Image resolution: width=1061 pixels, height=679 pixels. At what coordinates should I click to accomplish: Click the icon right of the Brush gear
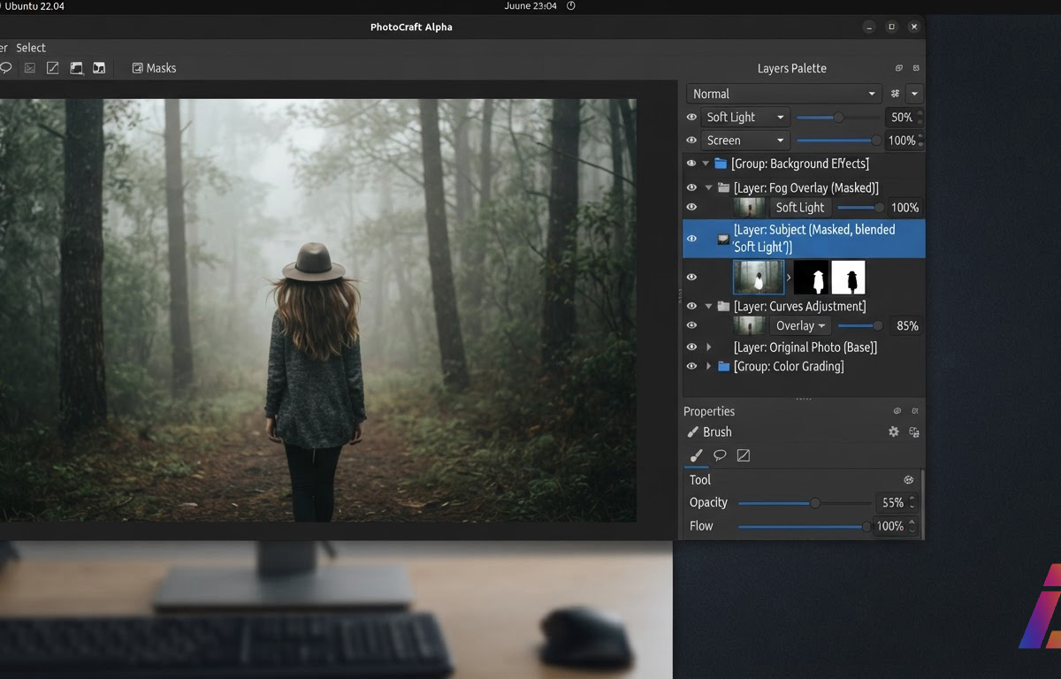(914, 431)
